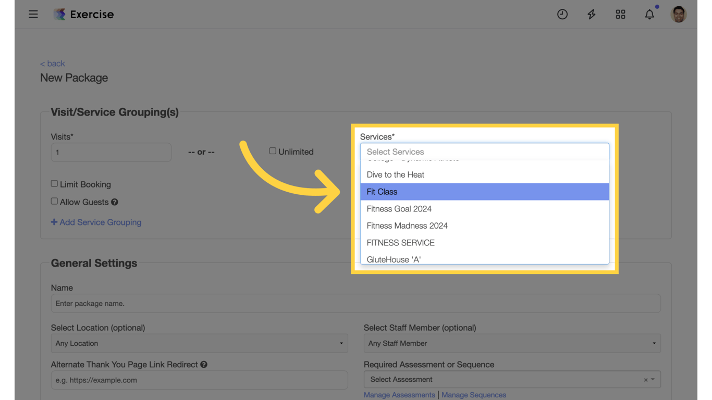Open the navigation hamburger menu
This screenshot has width=712, height=400.
pos(33,14)
